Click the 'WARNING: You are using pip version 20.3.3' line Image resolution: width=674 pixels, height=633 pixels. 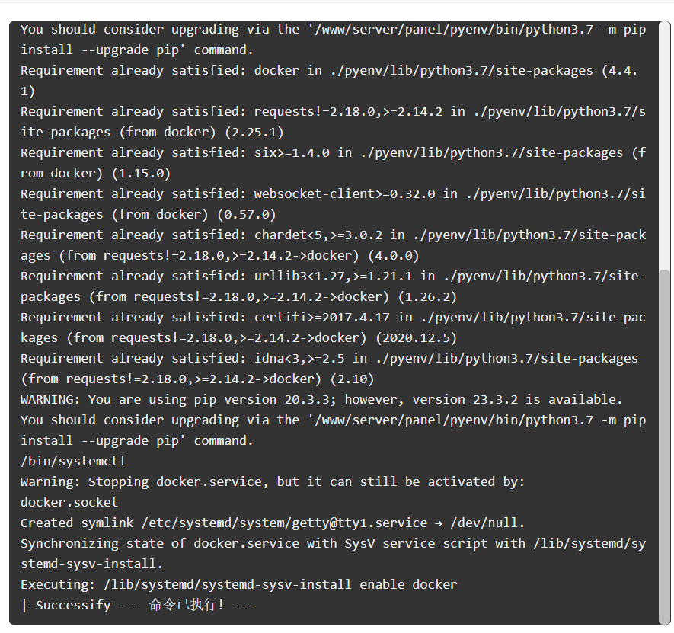(x=321, y=399)
